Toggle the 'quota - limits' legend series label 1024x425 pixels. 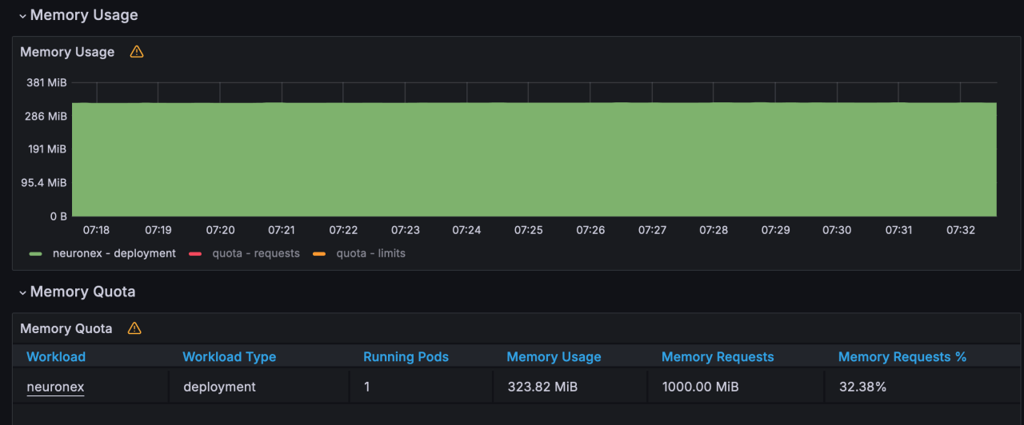370,253
